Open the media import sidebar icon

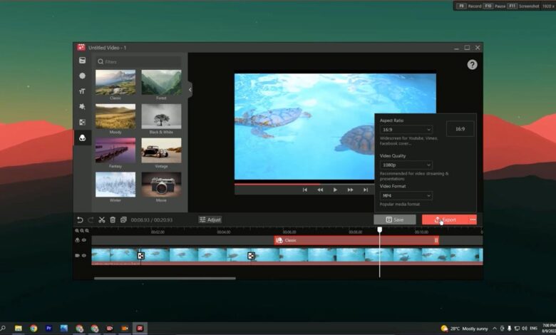(83, 61)
